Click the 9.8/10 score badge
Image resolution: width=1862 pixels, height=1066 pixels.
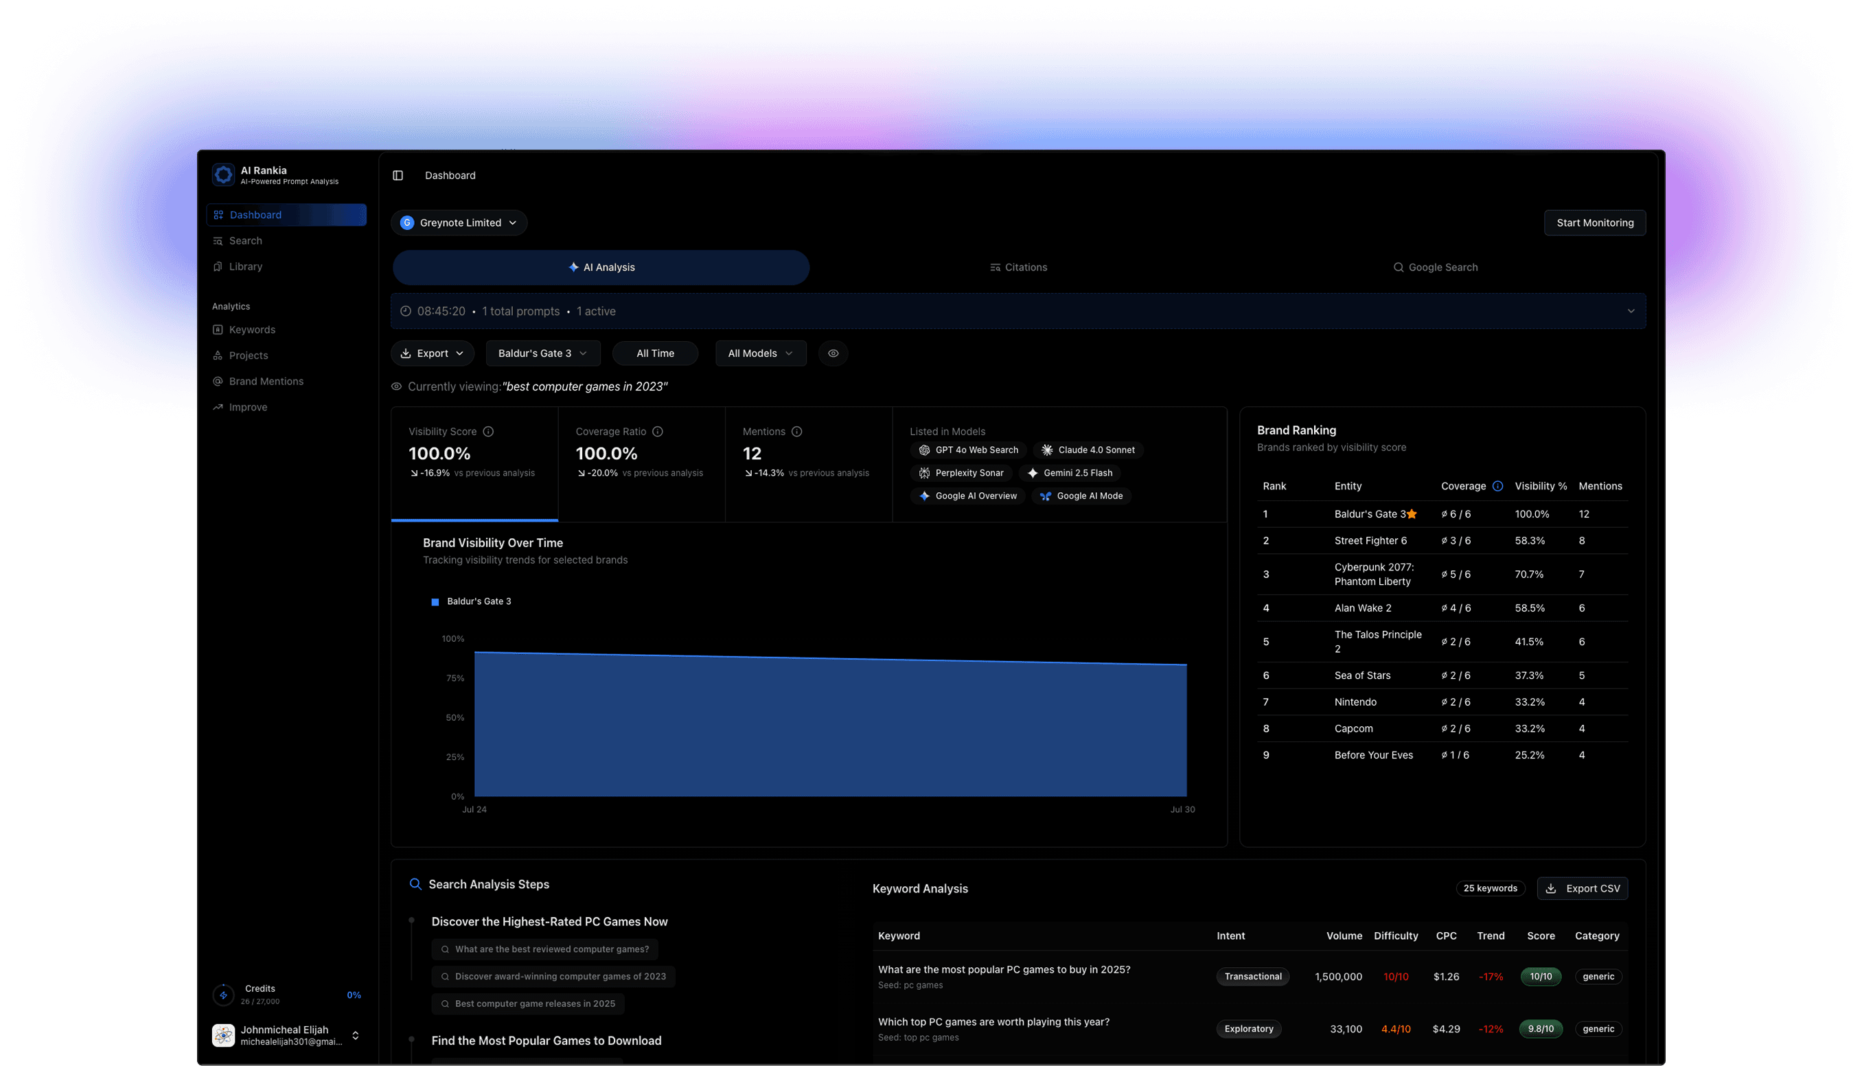(1540, 1029)
